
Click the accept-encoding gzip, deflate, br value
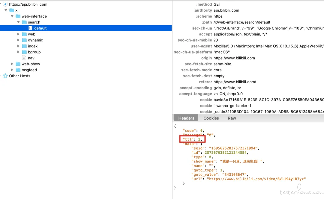227,88
